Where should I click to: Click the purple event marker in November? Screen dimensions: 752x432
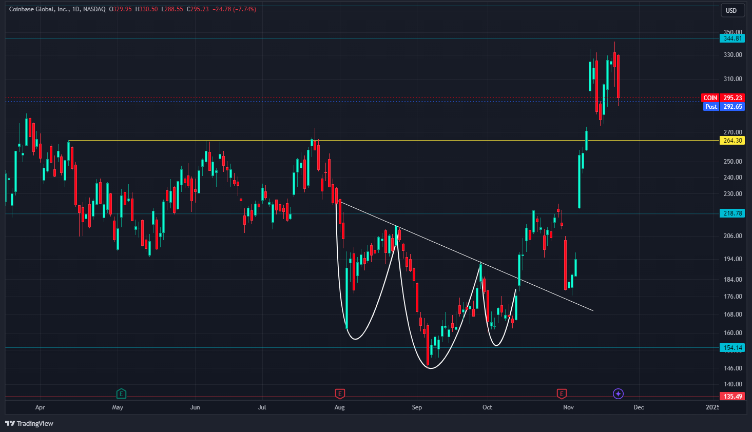click(618, 394)
